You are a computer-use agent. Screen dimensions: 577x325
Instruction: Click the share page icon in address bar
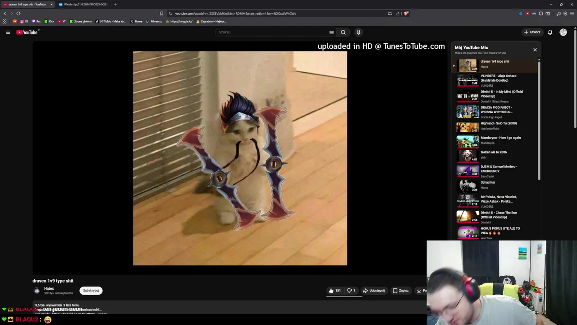tap(398, 14)
